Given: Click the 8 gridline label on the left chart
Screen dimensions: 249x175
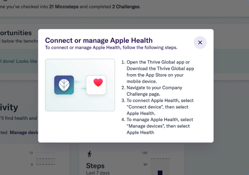Looking at the screenshot, I should click(x=32, y=165).
